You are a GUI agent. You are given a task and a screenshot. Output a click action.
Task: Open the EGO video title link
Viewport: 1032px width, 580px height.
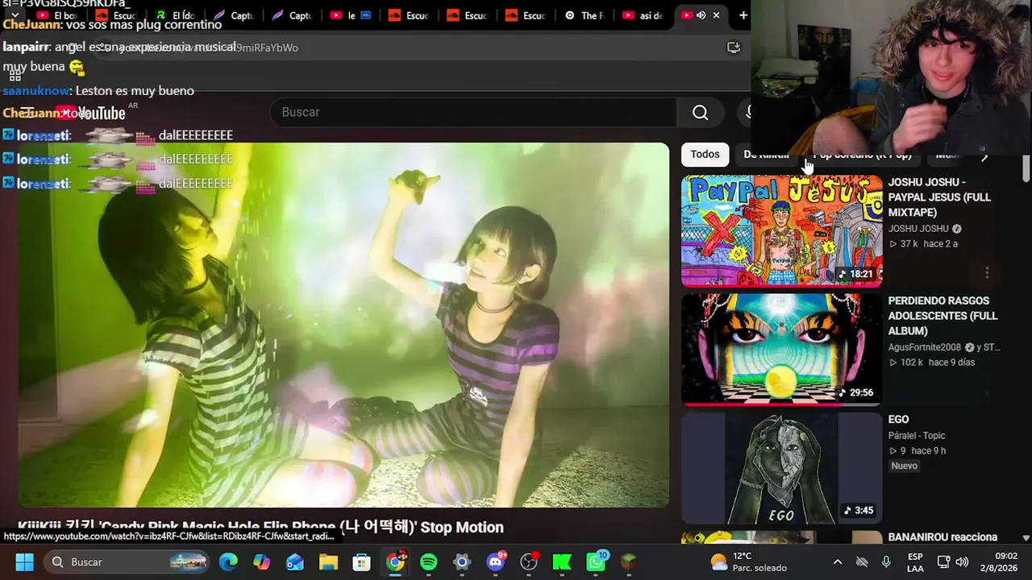(898, 420)
